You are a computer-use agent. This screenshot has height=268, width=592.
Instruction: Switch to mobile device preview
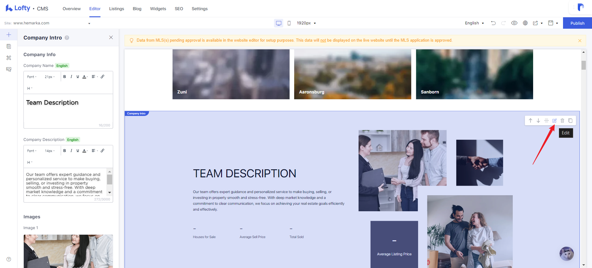coord(289,23)
